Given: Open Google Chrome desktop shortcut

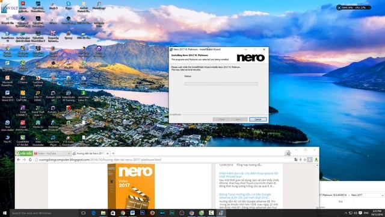Looking at the screenshot, I should pos(7,51).
